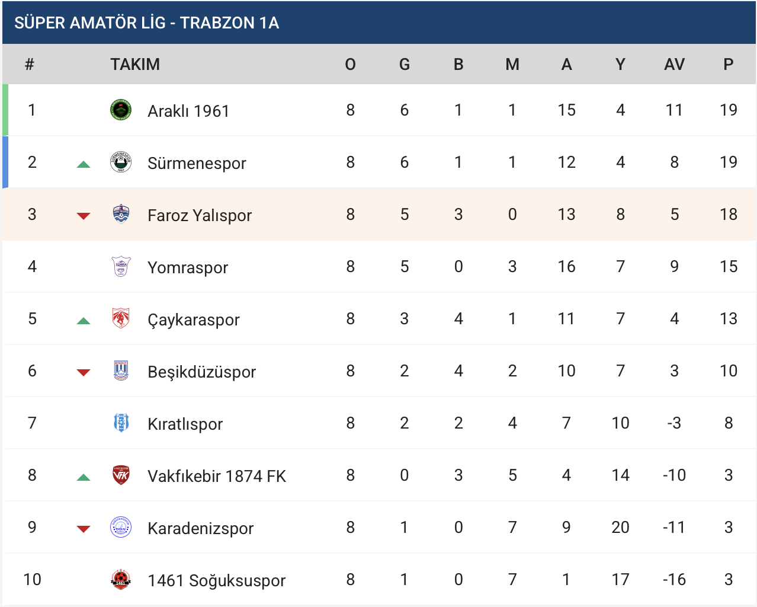Open the Faroz Yalıspor logo

coord(121,215)
